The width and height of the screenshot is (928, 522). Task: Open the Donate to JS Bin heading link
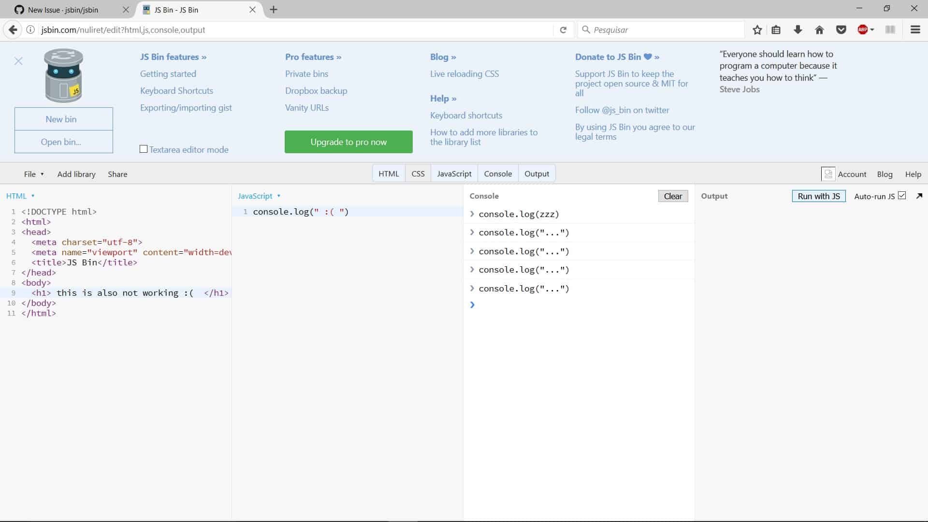[617, 57]
